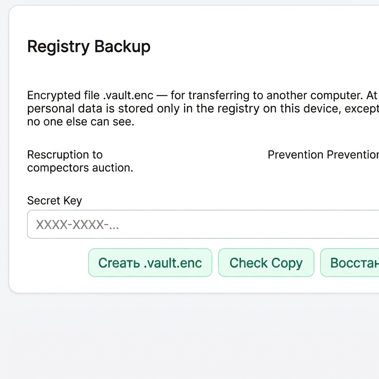
Task: Click the Secret Key label
Action: 55,200
